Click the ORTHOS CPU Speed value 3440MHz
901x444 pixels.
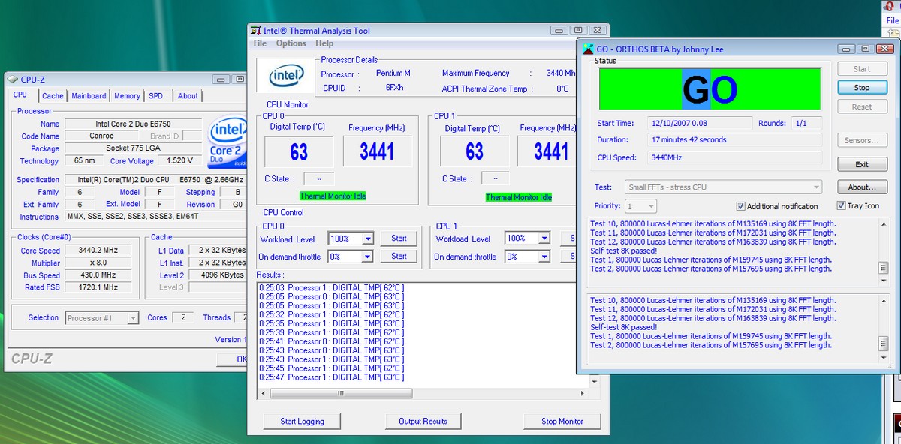pyautogui.click(x=735, y=158)
